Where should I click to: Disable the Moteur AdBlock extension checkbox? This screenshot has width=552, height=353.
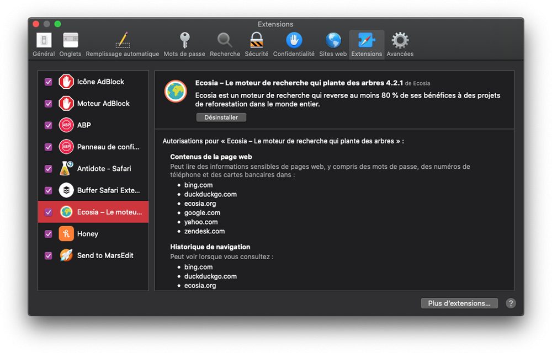click(x=49, y=104)
